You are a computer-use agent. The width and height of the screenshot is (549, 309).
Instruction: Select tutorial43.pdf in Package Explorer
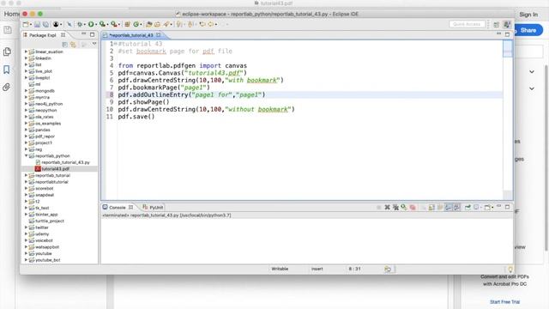tap(55, 169)
